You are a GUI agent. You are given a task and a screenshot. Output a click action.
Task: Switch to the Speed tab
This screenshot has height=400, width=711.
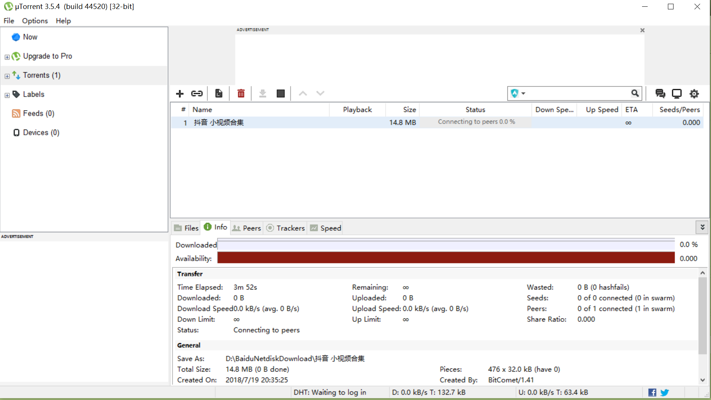pos(325,228)
